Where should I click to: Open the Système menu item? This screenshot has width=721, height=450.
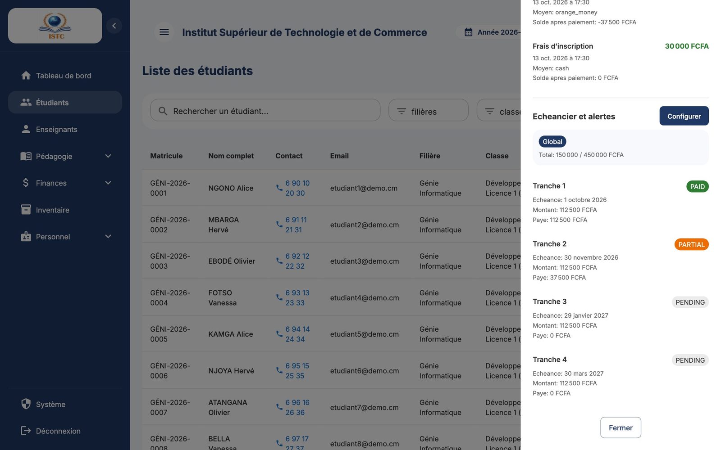(x=65, y=404)
